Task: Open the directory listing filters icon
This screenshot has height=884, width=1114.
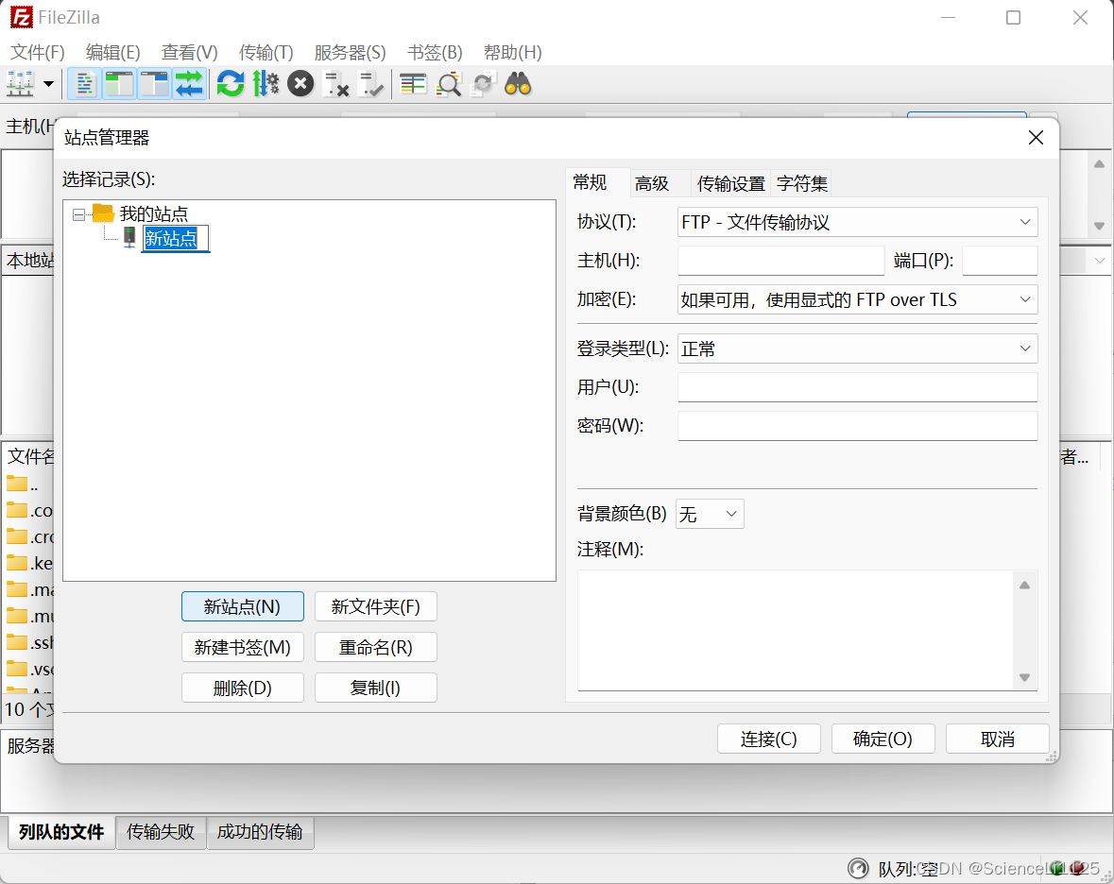Action: click(413, 84)
